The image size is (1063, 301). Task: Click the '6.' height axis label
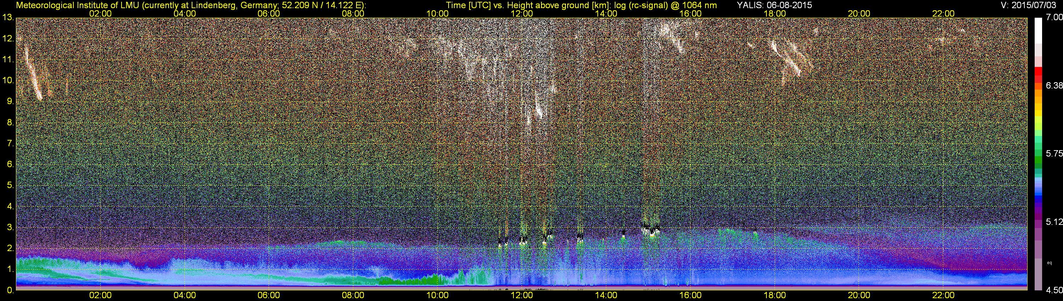(x=10, y=165)
